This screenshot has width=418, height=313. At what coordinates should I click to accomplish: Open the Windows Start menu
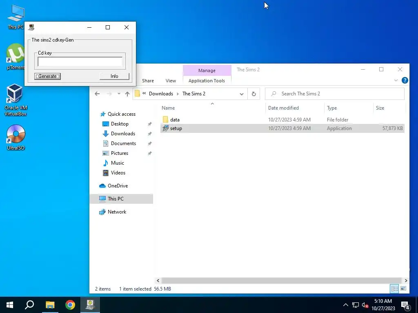click(x=10, y=305)
